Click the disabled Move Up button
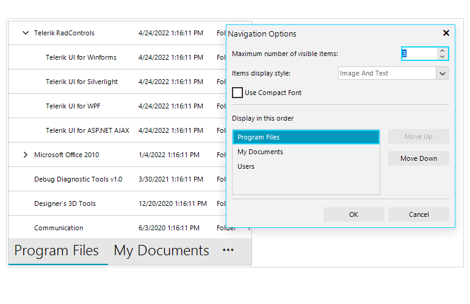The image size is (470, 304). coord(419,136)
